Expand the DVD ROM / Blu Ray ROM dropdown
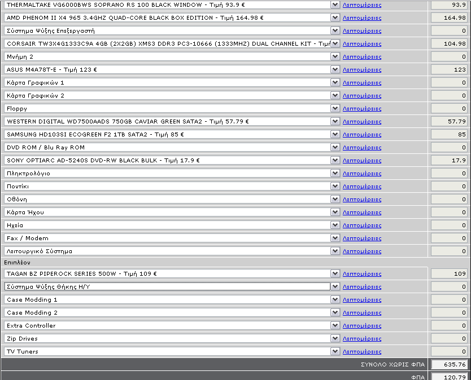The height and width of the screenshot is (380, 471). [172, 147]
